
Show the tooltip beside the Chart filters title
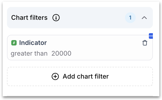[x=56, y=18]
